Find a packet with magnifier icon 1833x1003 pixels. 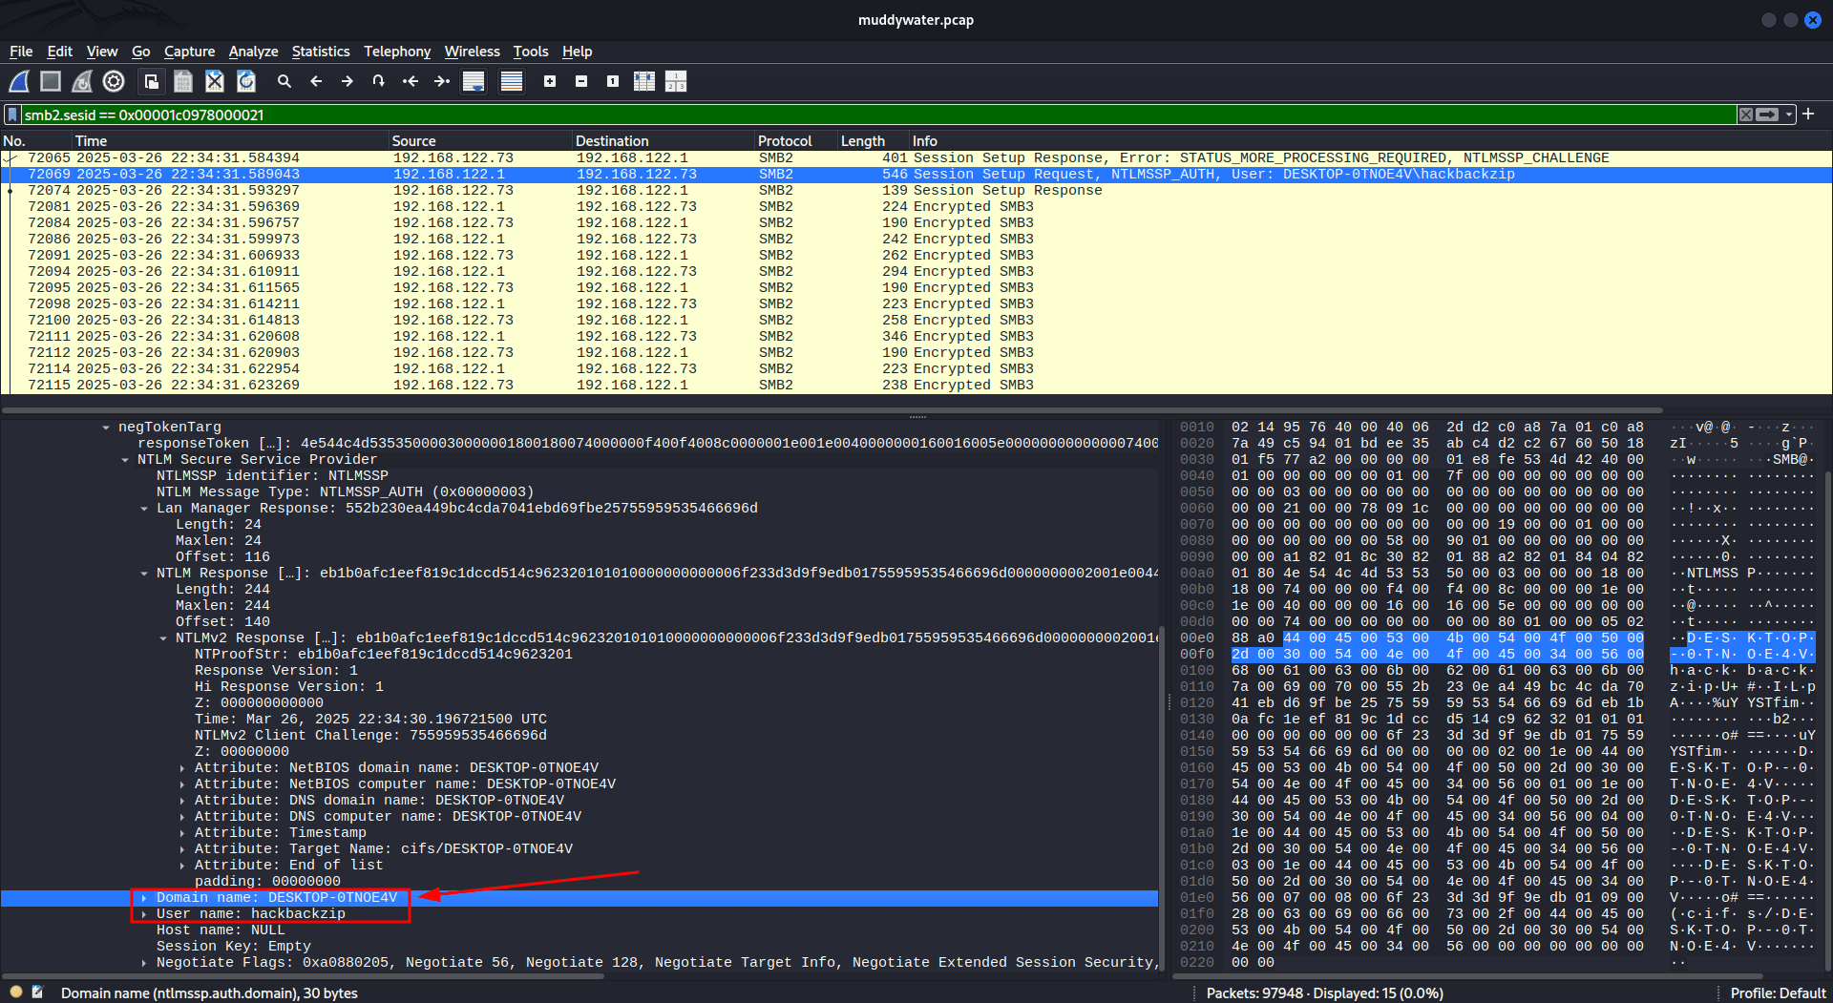(284, 81)
